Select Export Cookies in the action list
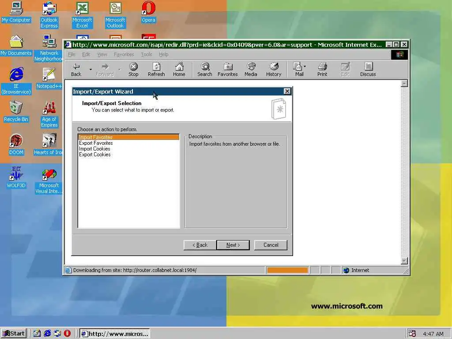This screenshot has width=452, height=339. point(128,154)
